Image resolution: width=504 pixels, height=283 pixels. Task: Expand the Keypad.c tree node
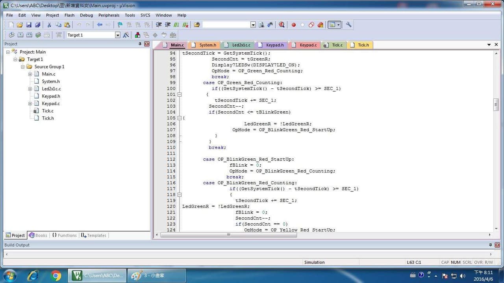[30, 103]
